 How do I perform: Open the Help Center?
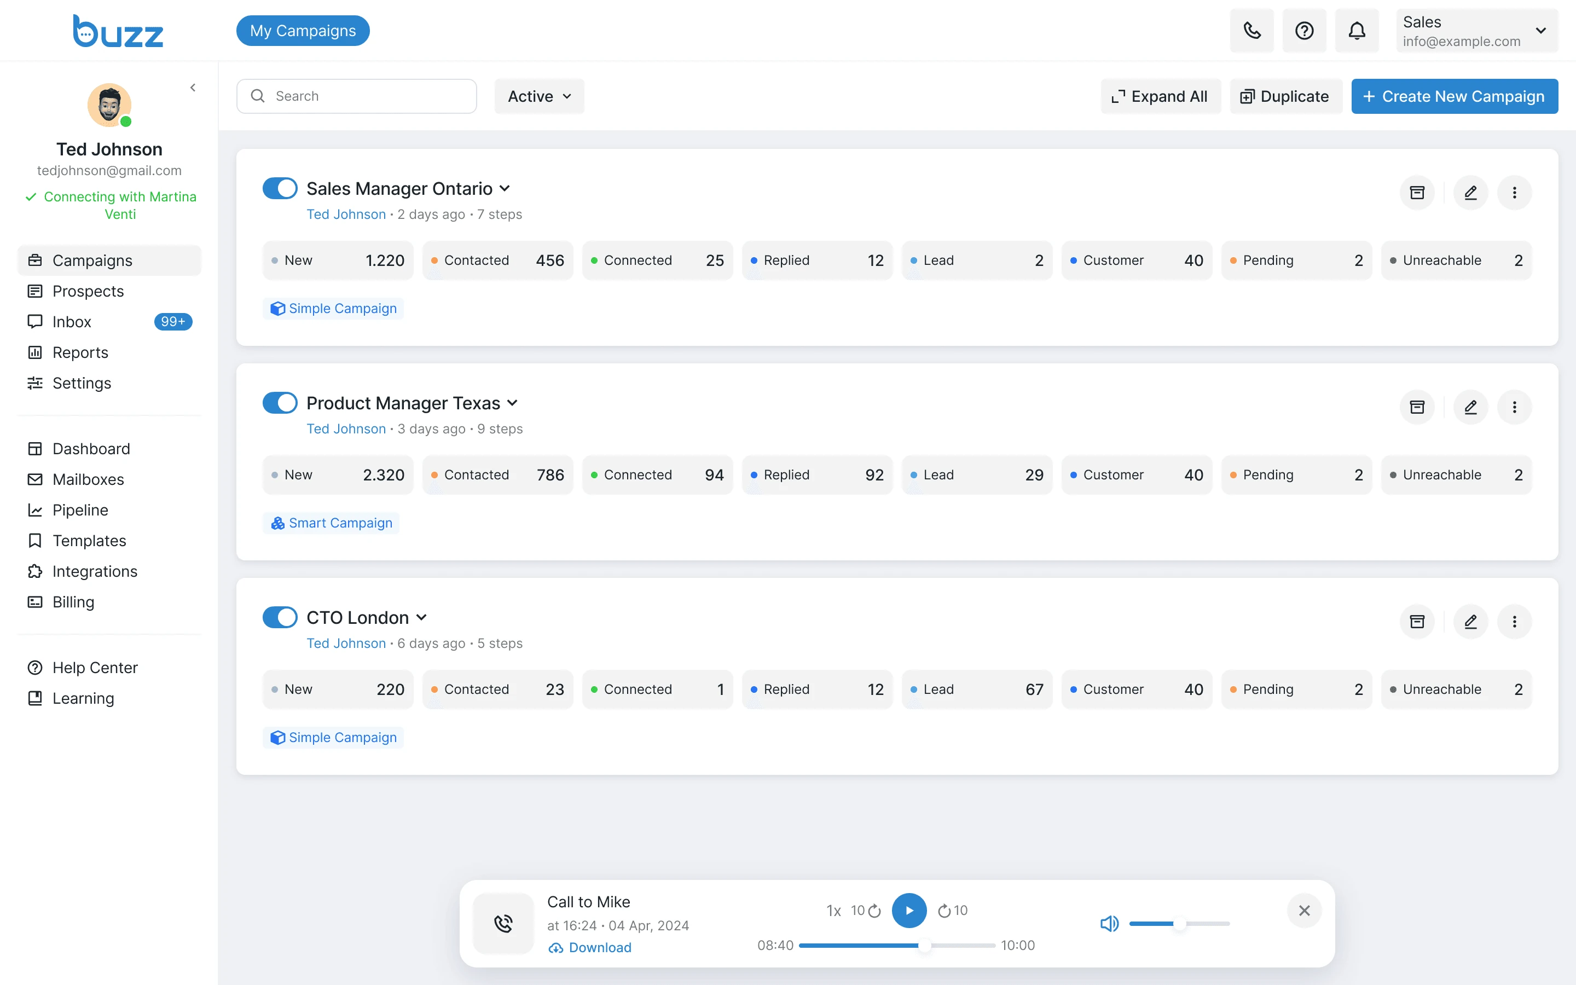pos(109,667)
